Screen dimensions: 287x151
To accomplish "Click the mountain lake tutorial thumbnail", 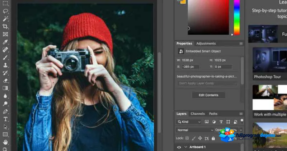I will pyautogui.click(x=270, y=136).
